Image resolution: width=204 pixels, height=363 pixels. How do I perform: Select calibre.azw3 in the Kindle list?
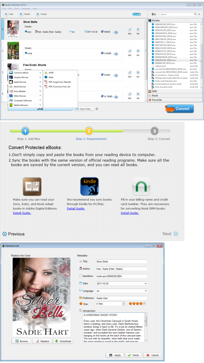coord(160,66)
